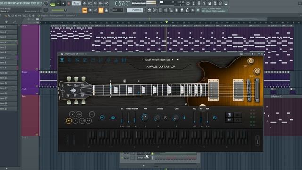The width and height of the screenshot is (302, 170).
Task: Toggle top-left grid button in plugin
Action: [x=229, y=115]
